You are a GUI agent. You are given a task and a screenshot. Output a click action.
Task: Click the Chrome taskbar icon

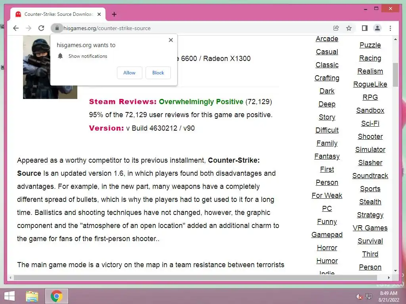point(56,296)
